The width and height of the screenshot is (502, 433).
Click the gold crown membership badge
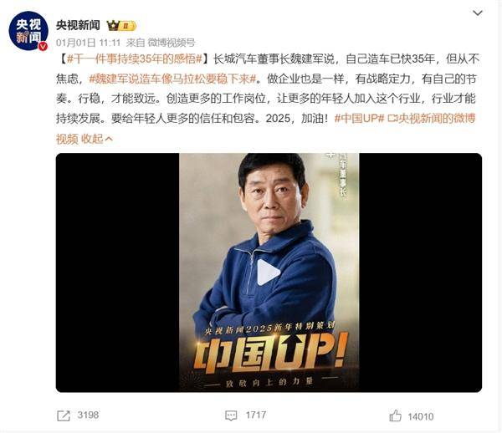(x=121, y=26)
